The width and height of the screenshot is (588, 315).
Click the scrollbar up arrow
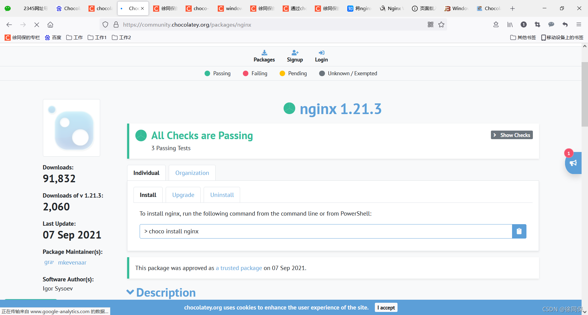coord(585,46)
